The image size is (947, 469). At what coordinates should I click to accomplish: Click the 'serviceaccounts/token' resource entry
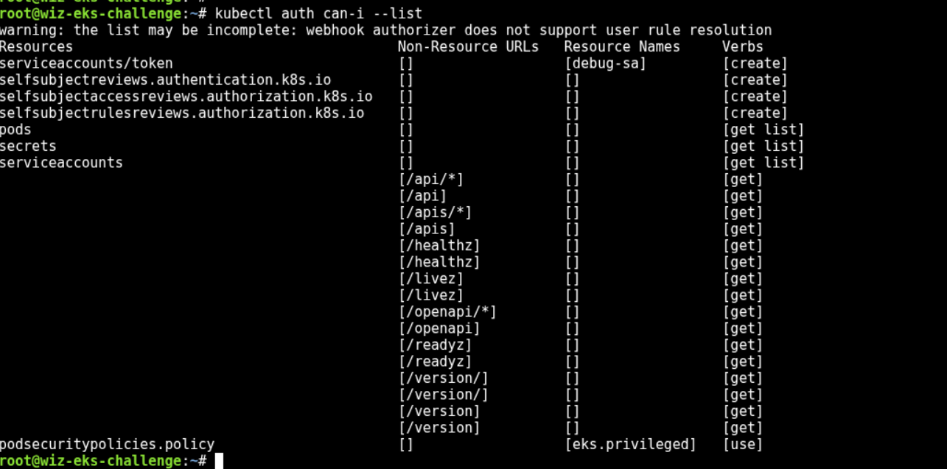pyautogui.click(x=86, y=63)
